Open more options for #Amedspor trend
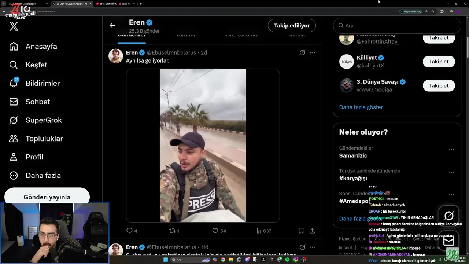 click(451, 195)
